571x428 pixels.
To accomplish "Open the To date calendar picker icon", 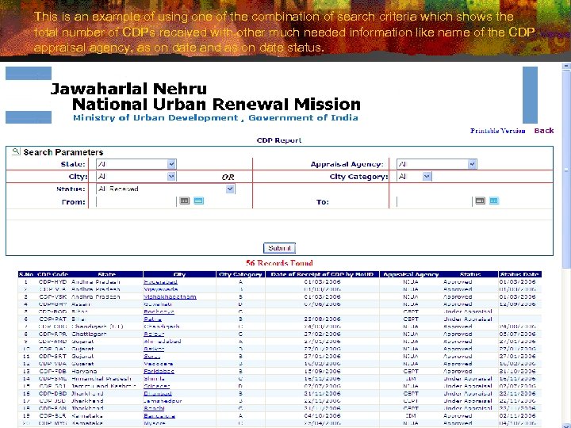I will (481, 201).
